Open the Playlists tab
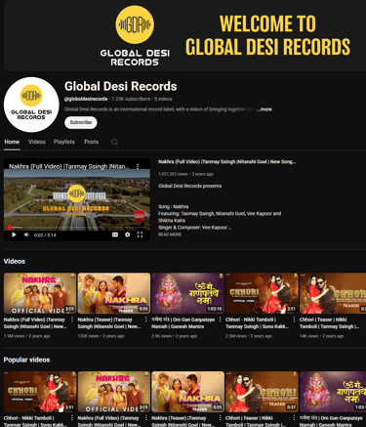Viewport: 366px width, 427px height. click(x=64, y=142)
